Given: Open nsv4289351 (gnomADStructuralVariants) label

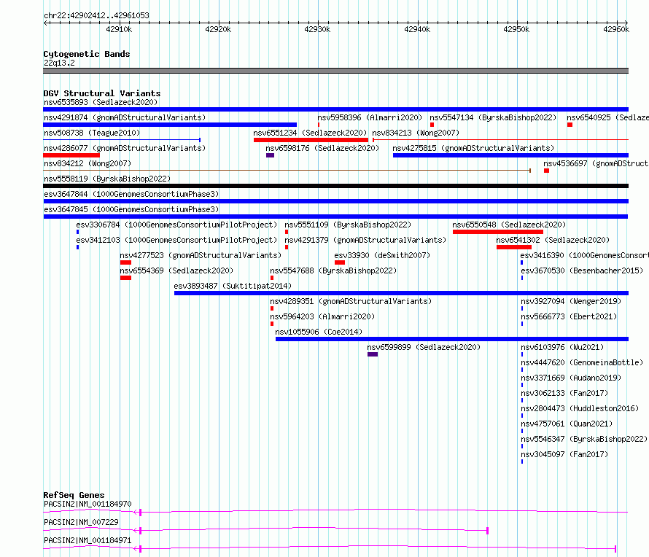Looking at the screenshot, I should point(351,301).
